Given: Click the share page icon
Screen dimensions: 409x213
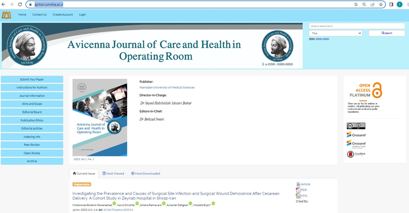Looking at the screenshot, I should click(x=373, y=4).
